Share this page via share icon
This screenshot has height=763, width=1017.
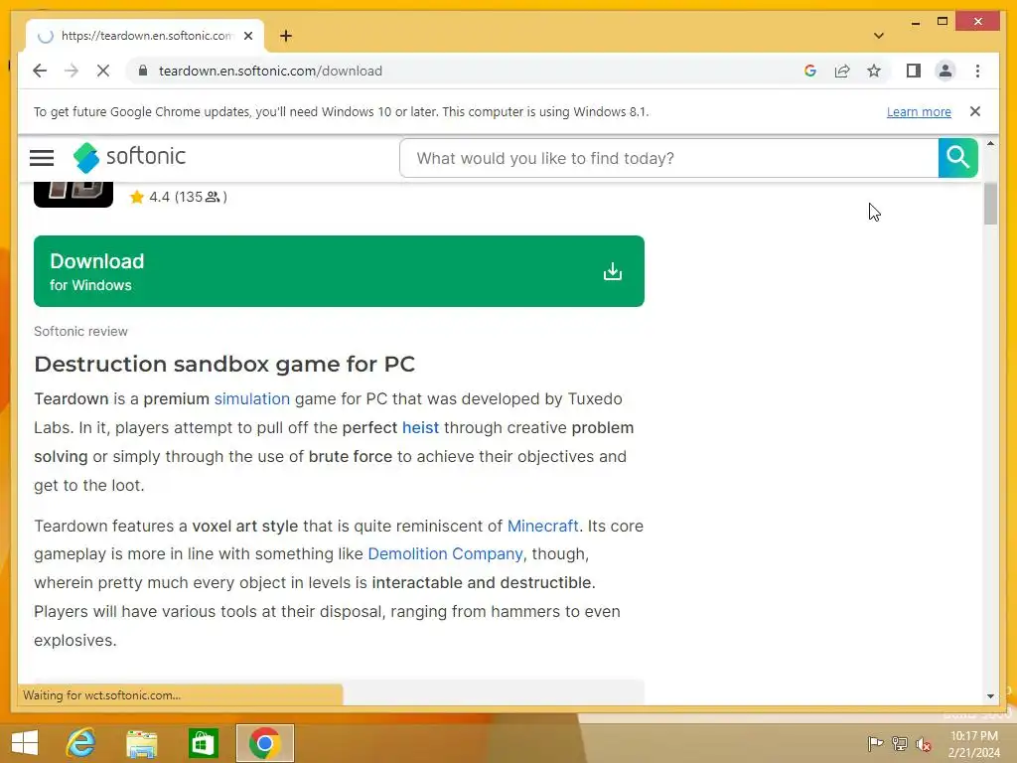point(842,71)
